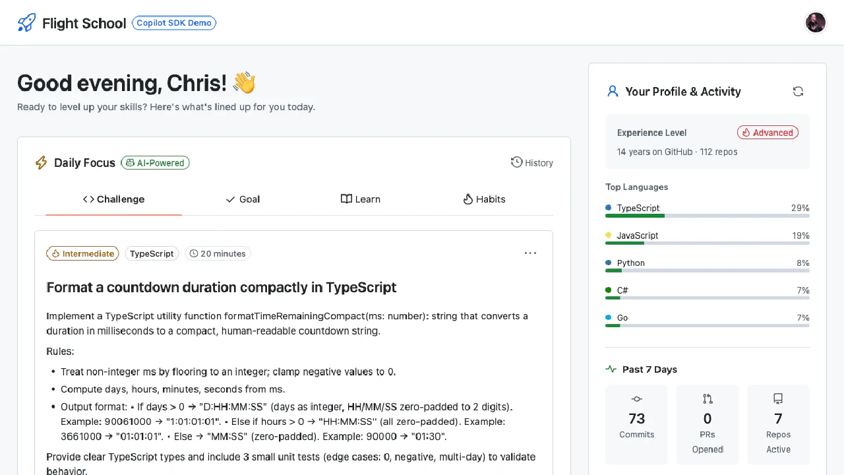Click the TypeScript language progress bar
This screenshot has width=844, height=475.
click(x=707, y=216)
